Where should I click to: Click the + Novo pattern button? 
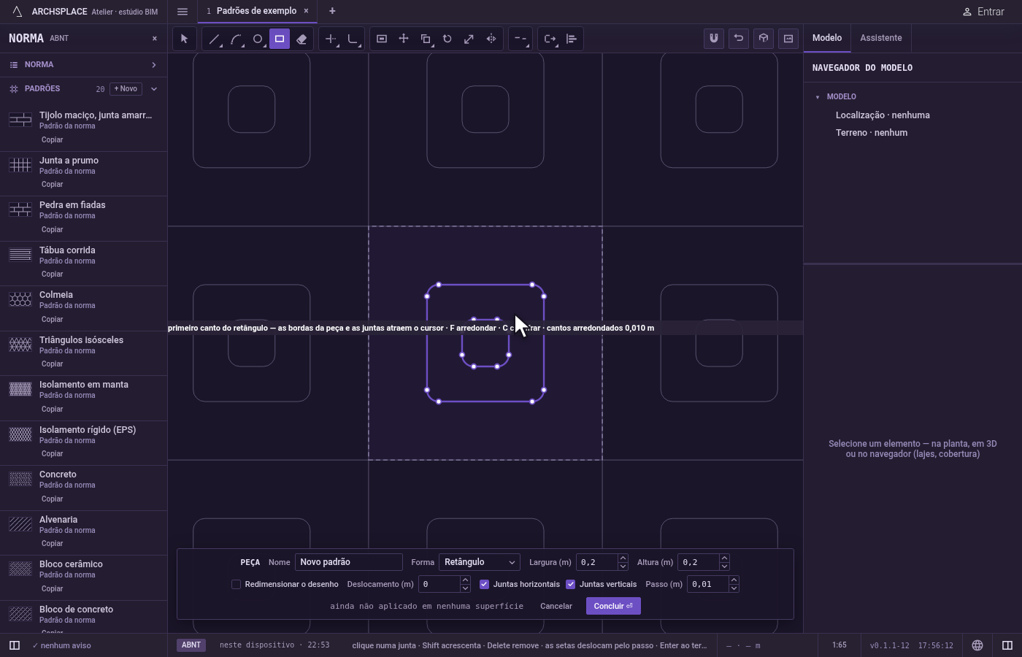[x=126, y=89]
